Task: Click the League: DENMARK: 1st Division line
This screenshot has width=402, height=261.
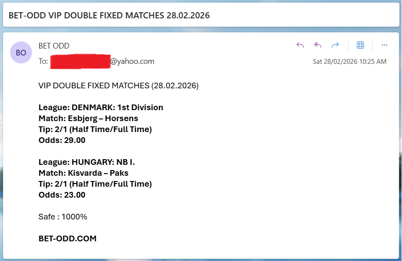Action: [x=101, y=108]
